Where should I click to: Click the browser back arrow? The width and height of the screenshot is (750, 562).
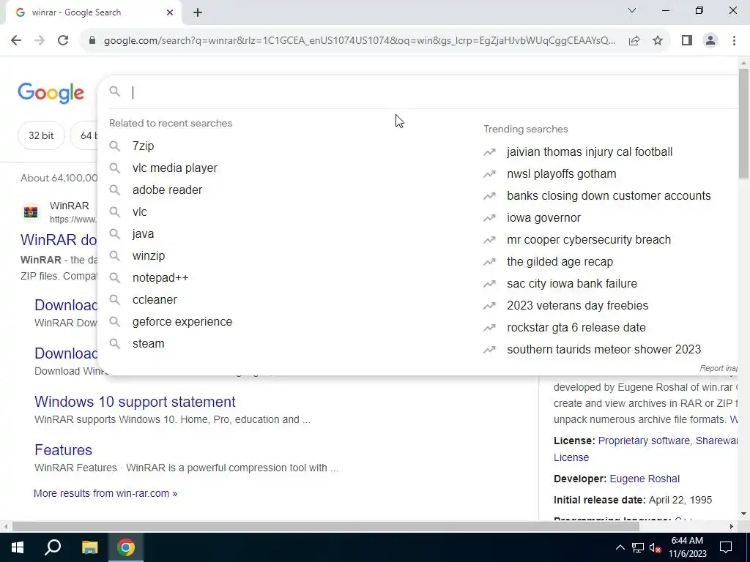coord(16,41)
